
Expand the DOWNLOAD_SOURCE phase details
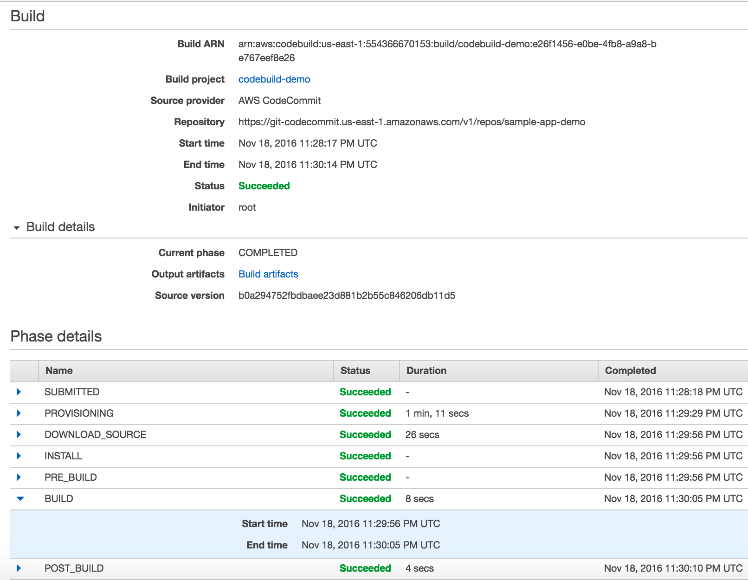(x=19, y=434)
